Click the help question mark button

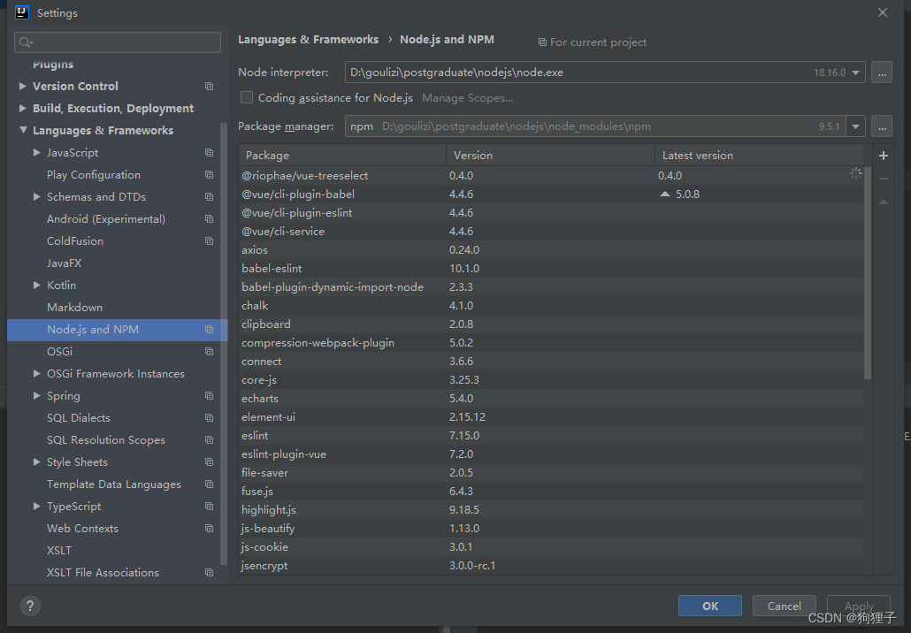click(x=30, y=606)
